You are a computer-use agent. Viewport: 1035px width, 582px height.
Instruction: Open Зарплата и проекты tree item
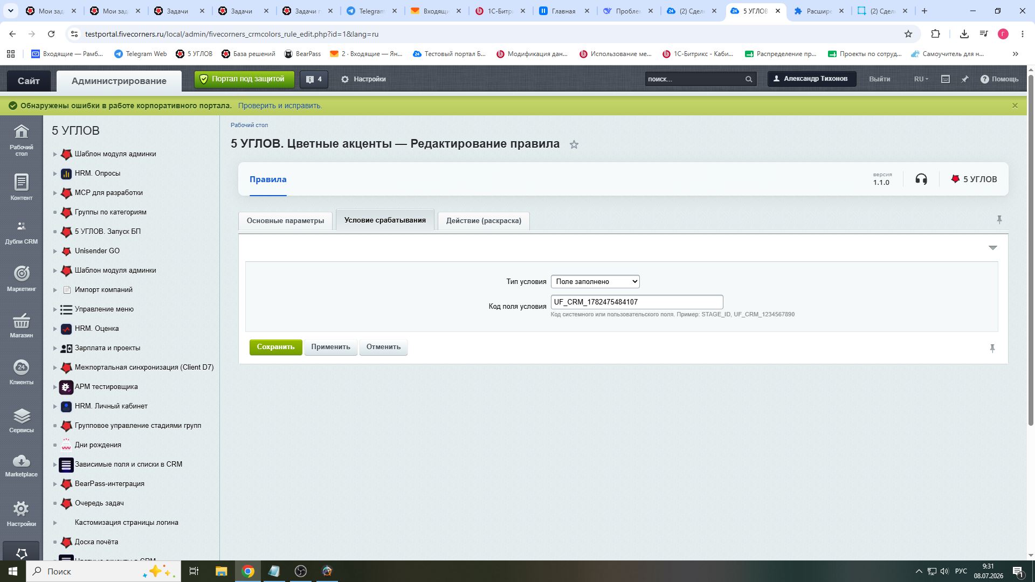click(x=107, y=348)
